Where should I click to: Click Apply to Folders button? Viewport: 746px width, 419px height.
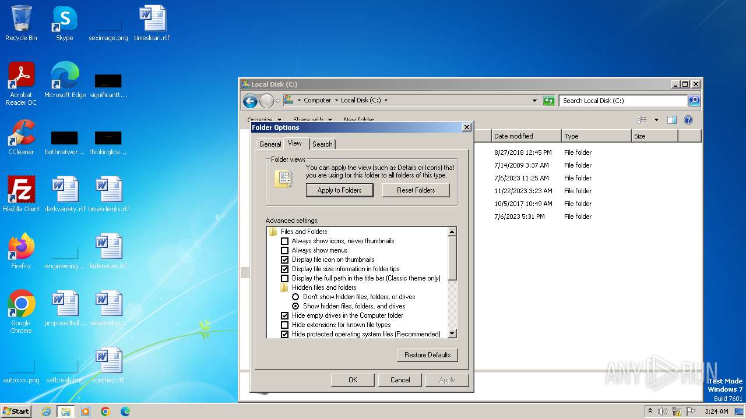(x=339, y=190)
